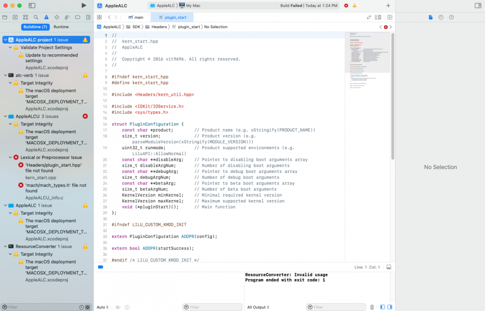
Task: Toggle breakpoints with blue tag icon
Action: 100,267
